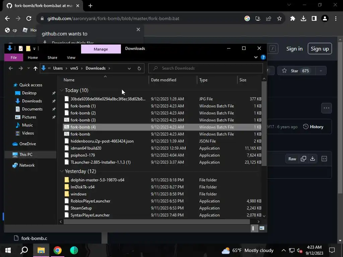Click the share page icon in the address bar
The height and width of the screenshot is (257, 343).
click(x=269, y=19)
